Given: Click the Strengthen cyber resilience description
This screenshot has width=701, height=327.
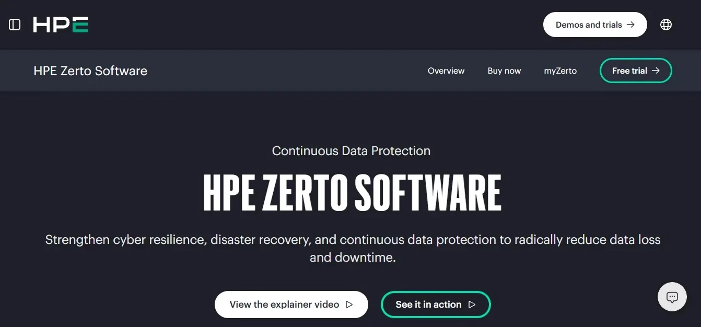Looking at the screenshot, I should click(x=353, y=249).
